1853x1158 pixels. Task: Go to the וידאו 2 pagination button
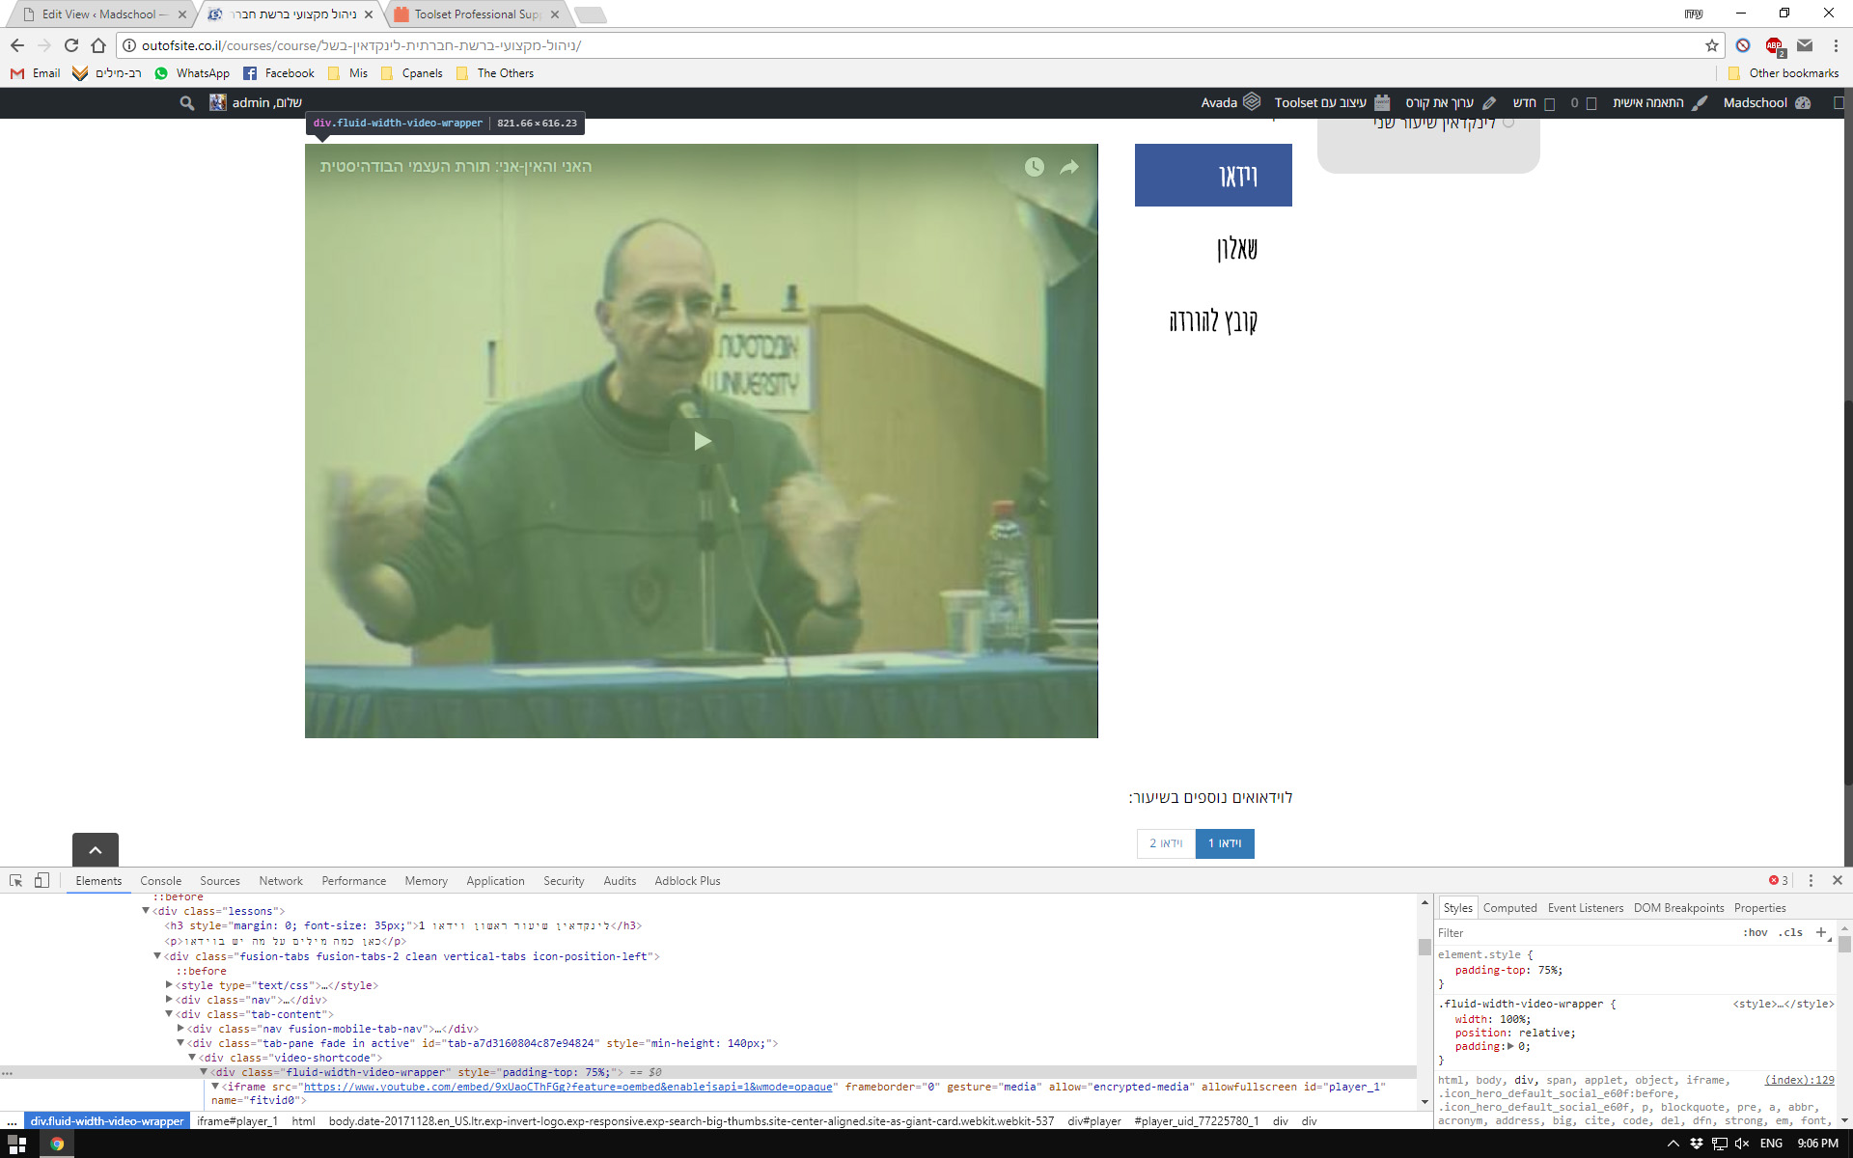1166,843
